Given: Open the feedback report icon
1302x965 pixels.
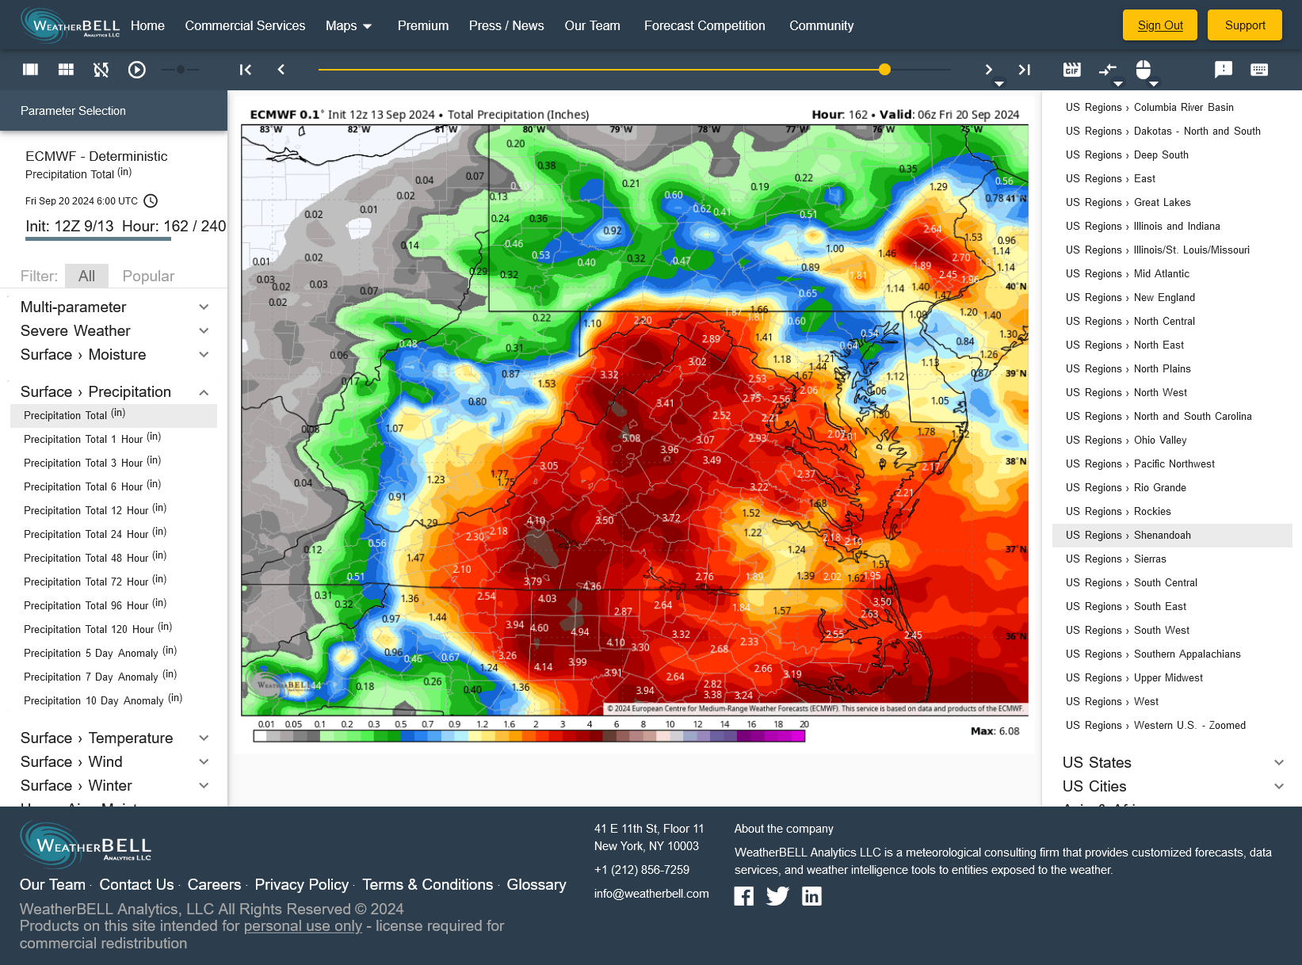Looking at the screenshot, I should point(1224,70).
